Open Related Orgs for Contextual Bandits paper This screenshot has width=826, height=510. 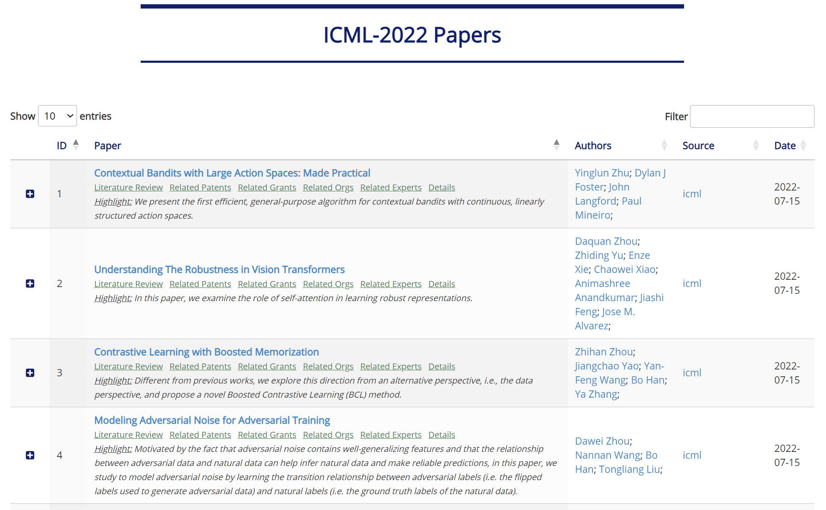pyautogui.click(x=328, y=188)
